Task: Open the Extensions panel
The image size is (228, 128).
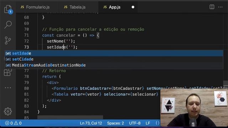Action: (x=8, y=72)
